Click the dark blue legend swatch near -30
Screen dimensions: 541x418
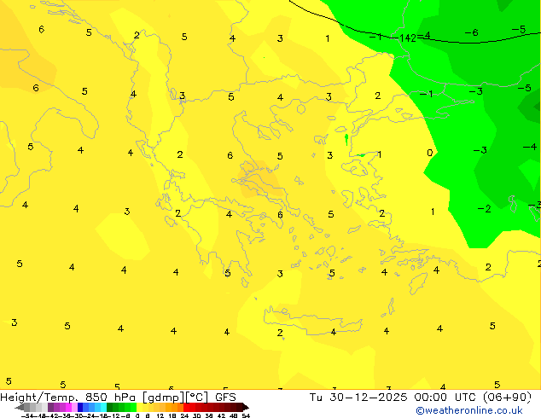click(x=80, y=407)
